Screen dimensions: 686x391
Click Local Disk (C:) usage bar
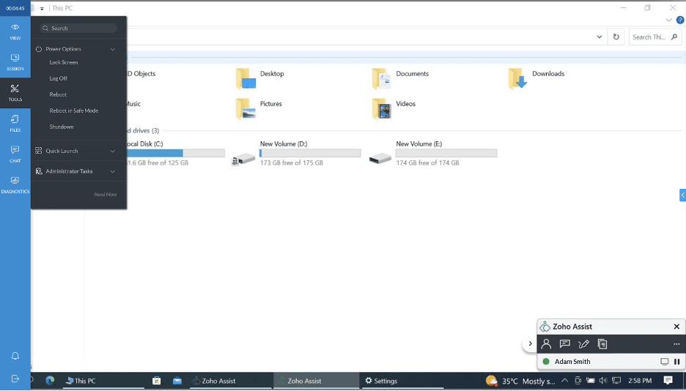point(175,153)
